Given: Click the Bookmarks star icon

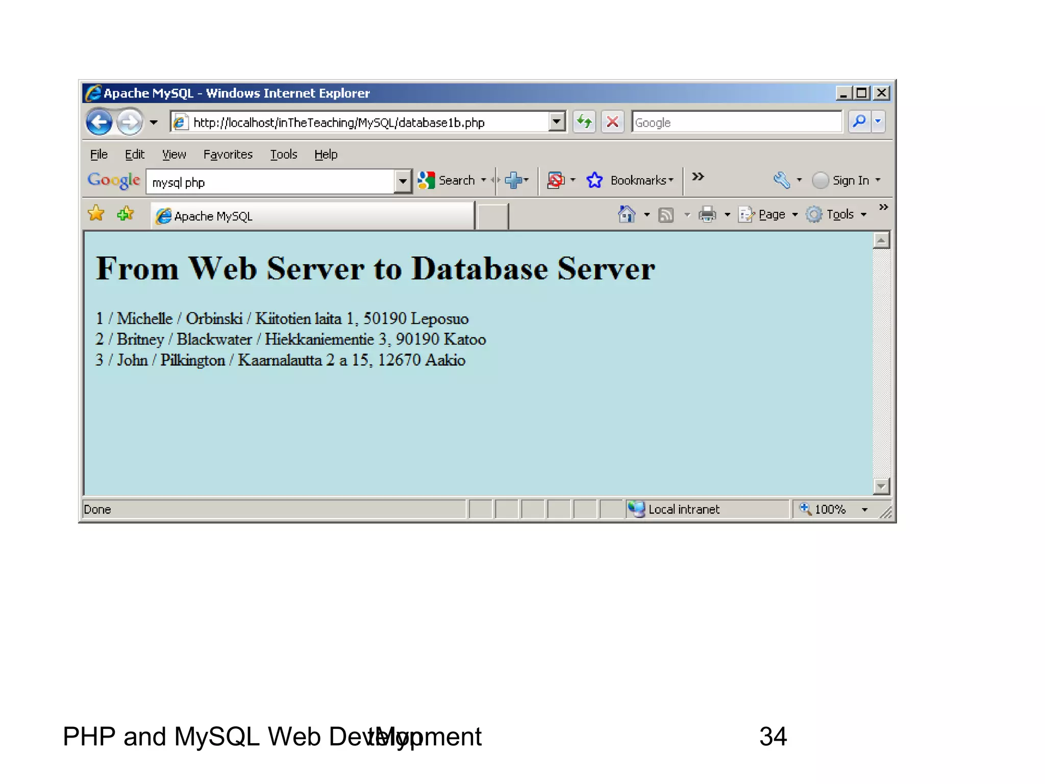Looking at the screenshot, I should (594, 180).
